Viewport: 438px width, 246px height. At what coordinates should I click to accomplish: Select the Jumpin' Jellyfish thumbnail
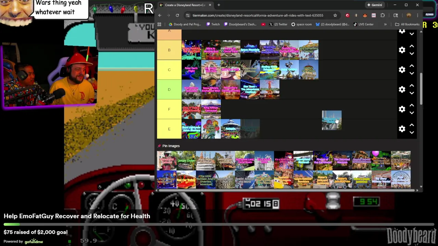(211, 129)
